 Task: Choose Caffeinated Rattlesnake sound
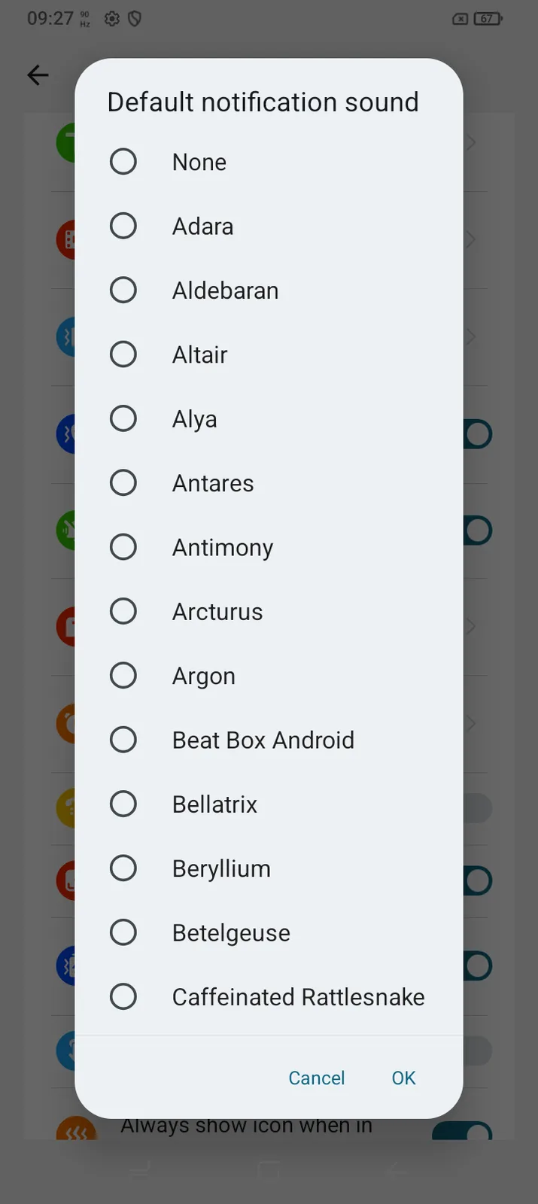point(123,996)
